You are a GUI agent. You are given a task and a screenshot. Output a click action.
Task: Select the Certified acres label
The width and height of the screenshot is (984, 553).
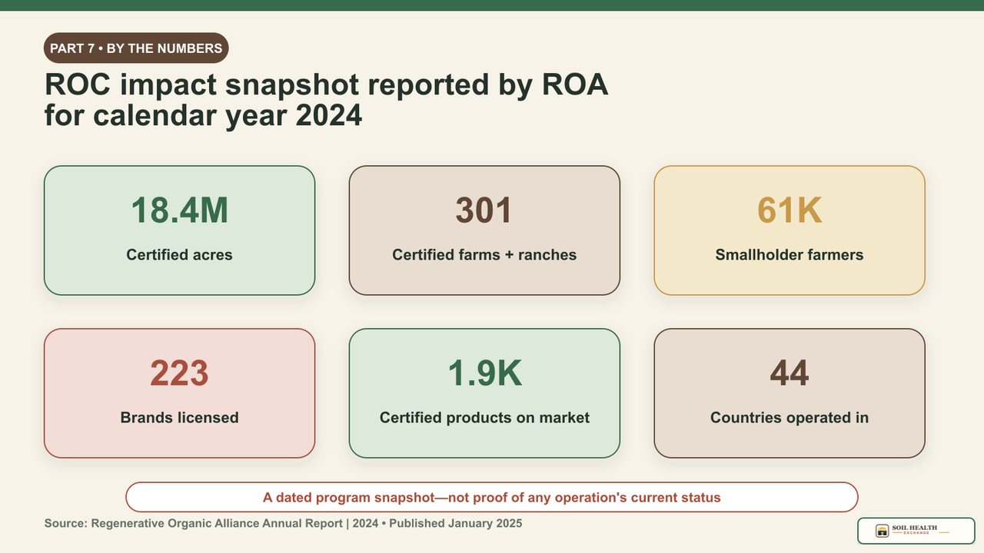[179, 255]
